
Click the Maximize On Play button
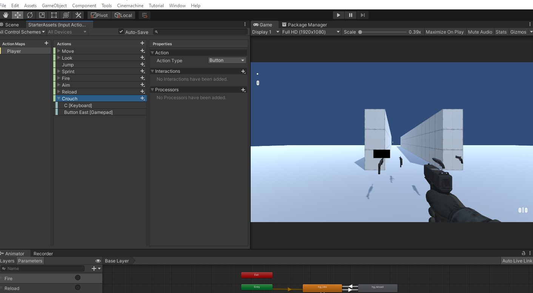444,32
